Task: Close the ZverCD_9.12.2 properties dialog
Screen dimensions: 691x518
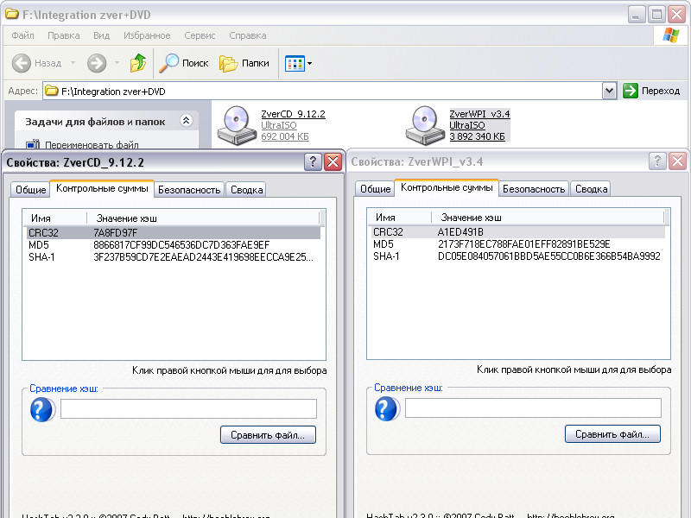Action: [333, 162]
